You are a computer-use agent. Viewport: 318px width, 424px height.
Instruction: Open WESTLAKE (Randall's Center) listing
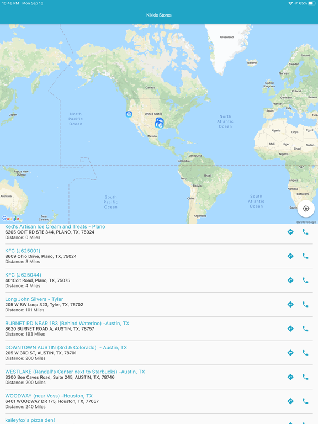(x=75, y=372)
